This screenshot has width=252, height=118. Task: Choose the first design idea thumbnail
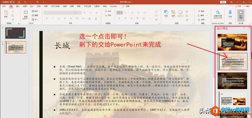(x=232, y=42)
